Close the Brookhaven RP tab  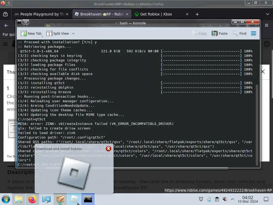click(127, 14)
